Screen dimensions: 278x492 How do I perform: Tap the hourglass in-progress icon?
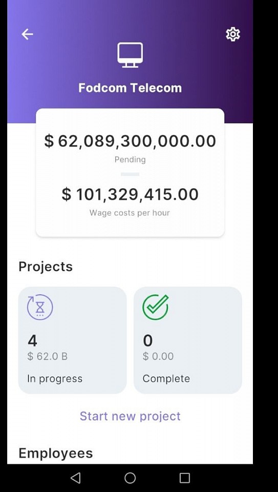pos(40,307)
